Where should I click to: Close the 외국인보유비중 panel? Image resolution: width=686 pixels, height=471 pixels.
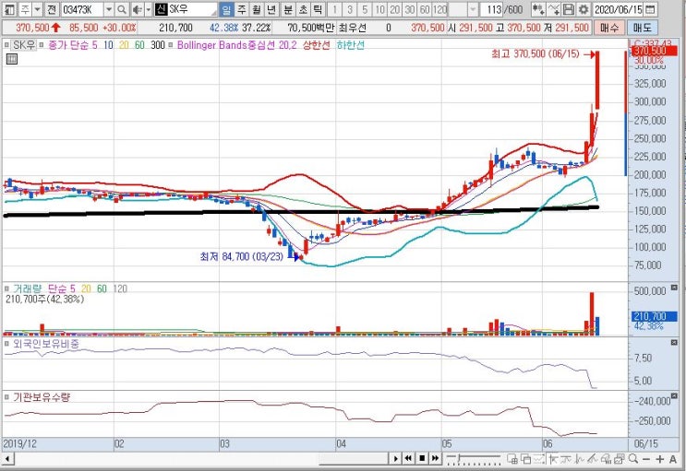[674, 343]
